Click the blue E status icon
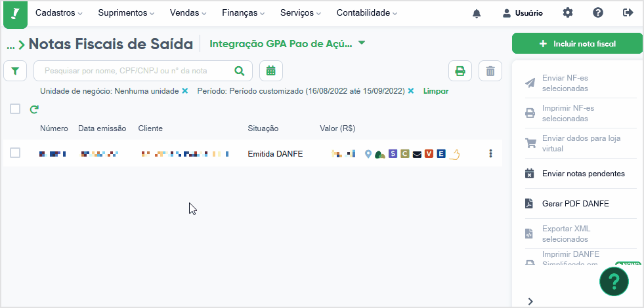This screenshot has height=308, width=644. (x=441, y=154)
